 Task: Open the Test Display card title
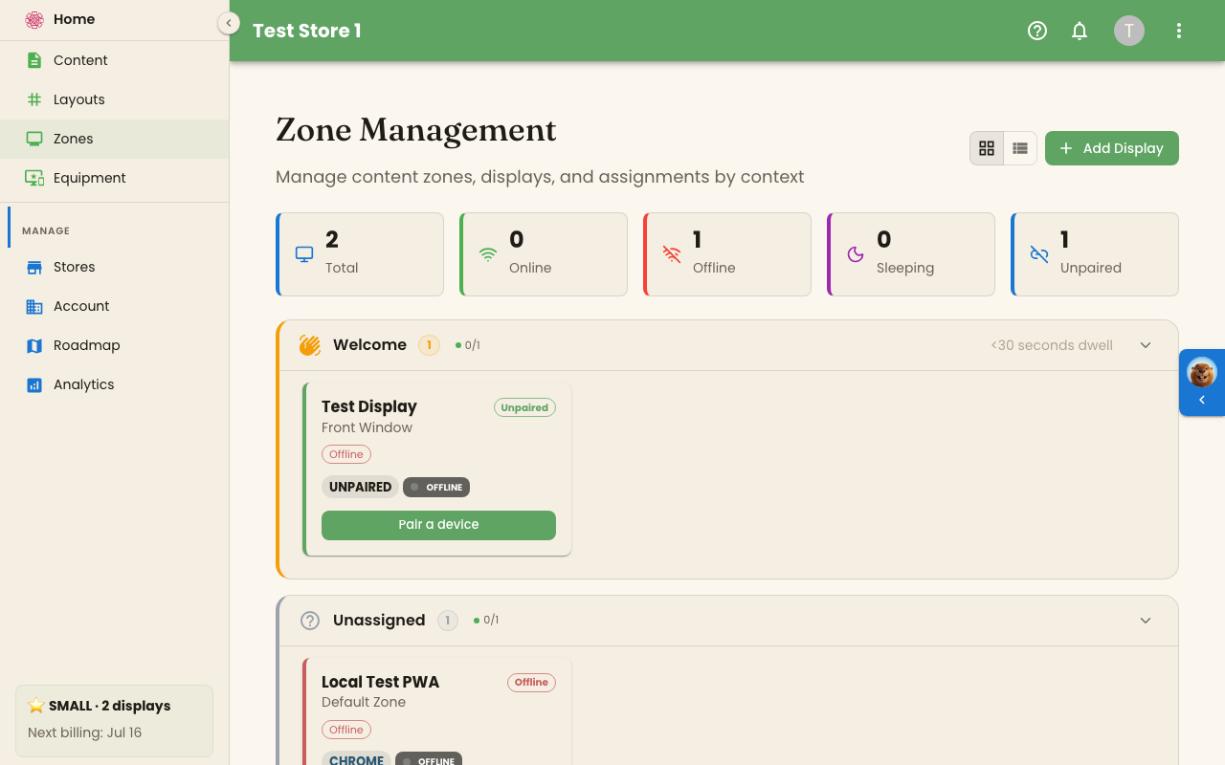pyautogui.click(x=369, y=406)
